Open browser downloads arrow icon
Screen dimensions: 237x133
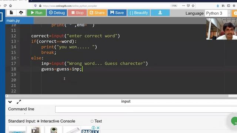[218, 6]
